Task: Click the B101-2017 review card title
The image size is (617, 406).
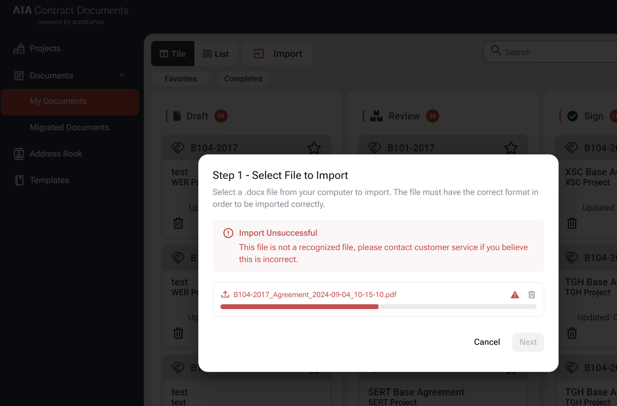Action: (x=411, y=148)
